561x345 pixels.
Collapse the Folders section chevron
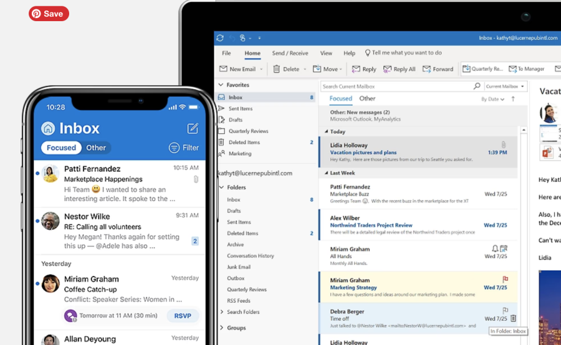point(221,187)
